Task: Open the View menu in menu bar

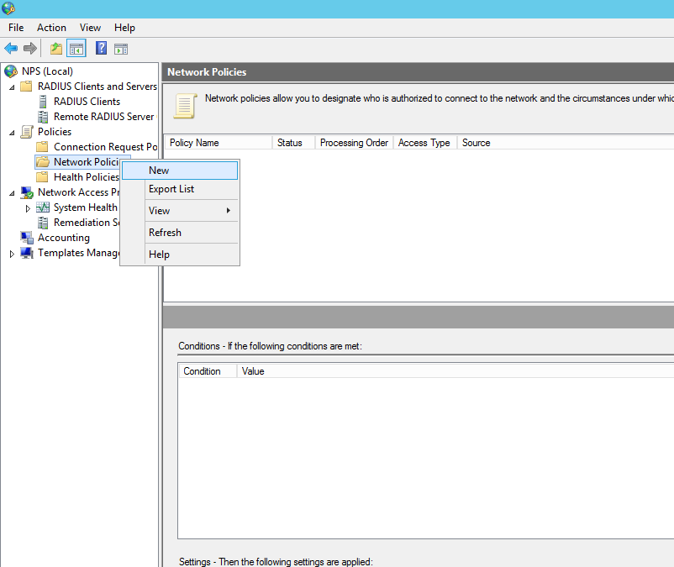Action: [90, 28]
